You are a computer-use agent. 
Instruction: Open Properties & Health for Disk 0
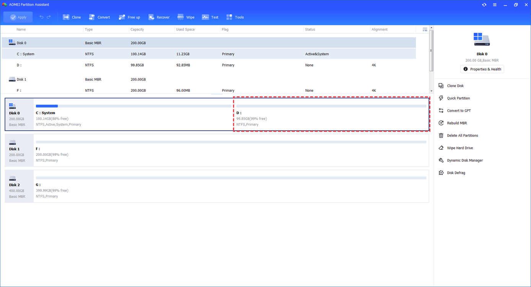482,69
